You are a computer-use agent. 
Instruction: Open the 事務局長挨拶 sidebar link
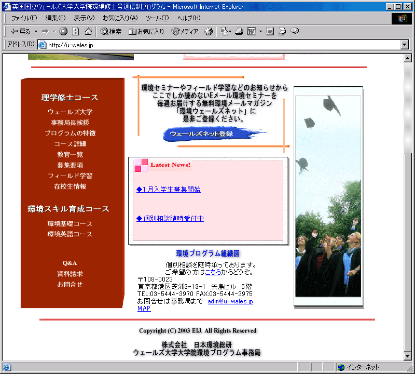(70, 123)
